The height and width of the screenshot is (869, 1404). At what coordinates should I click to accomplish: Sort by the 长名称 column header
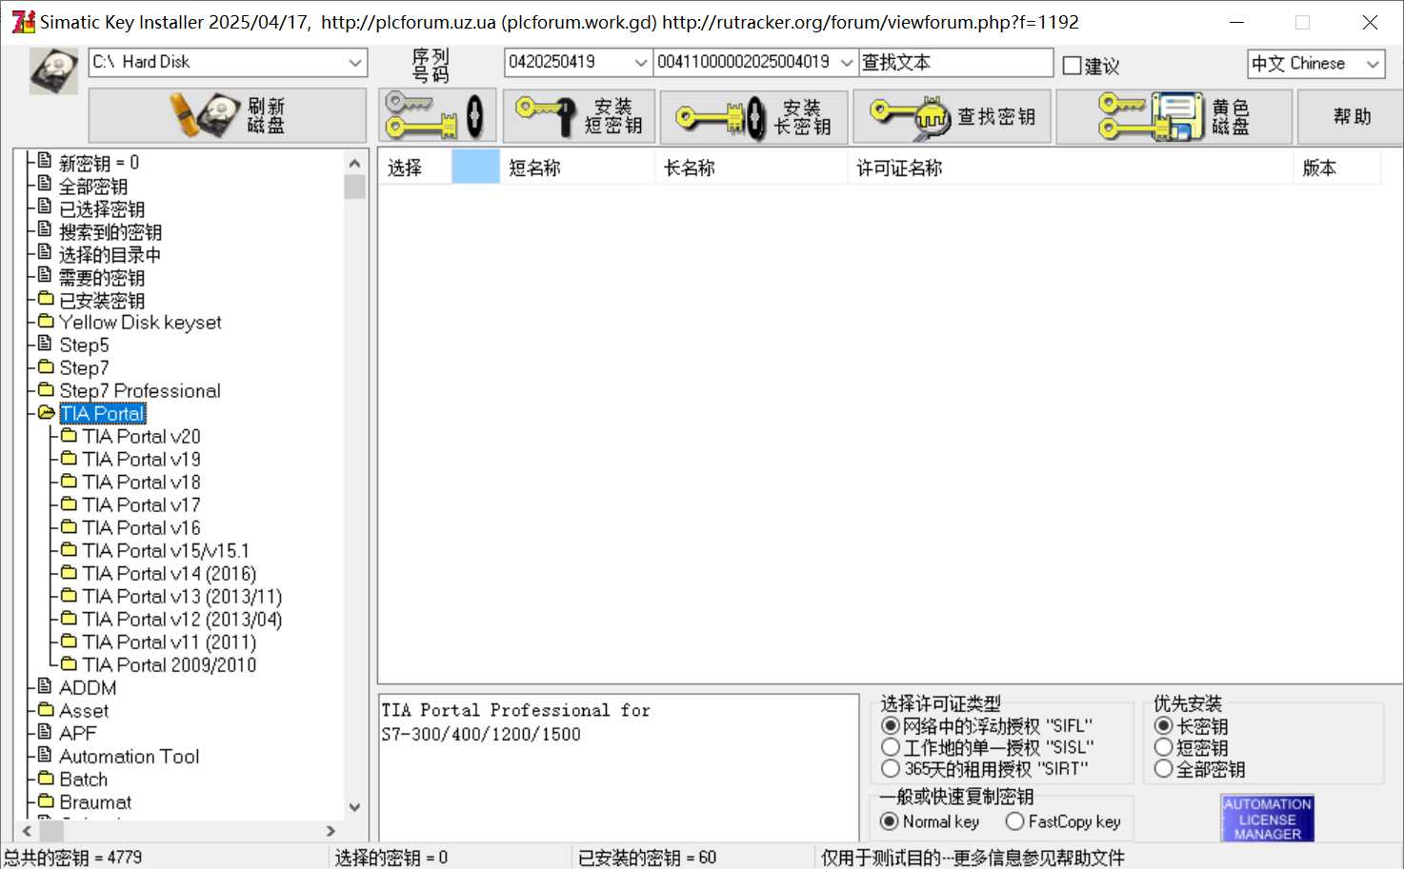[751, 168]
